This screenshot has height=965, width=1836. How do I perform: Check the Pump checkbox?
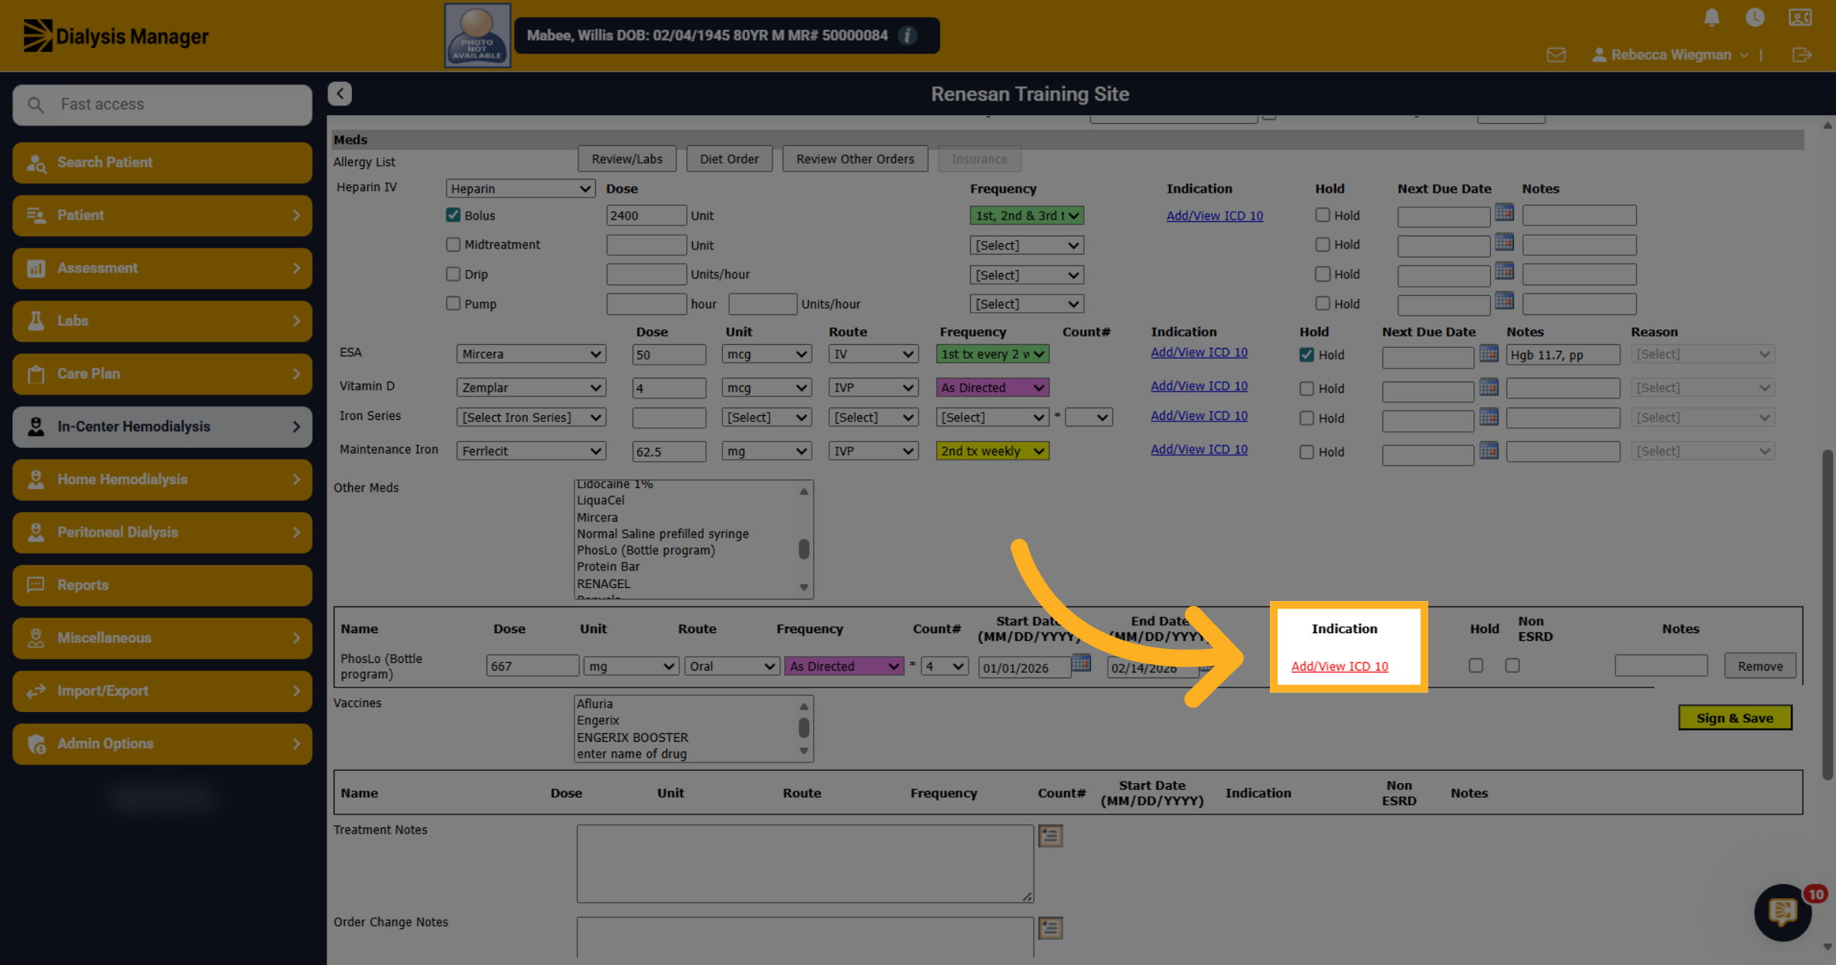[453, 304]
